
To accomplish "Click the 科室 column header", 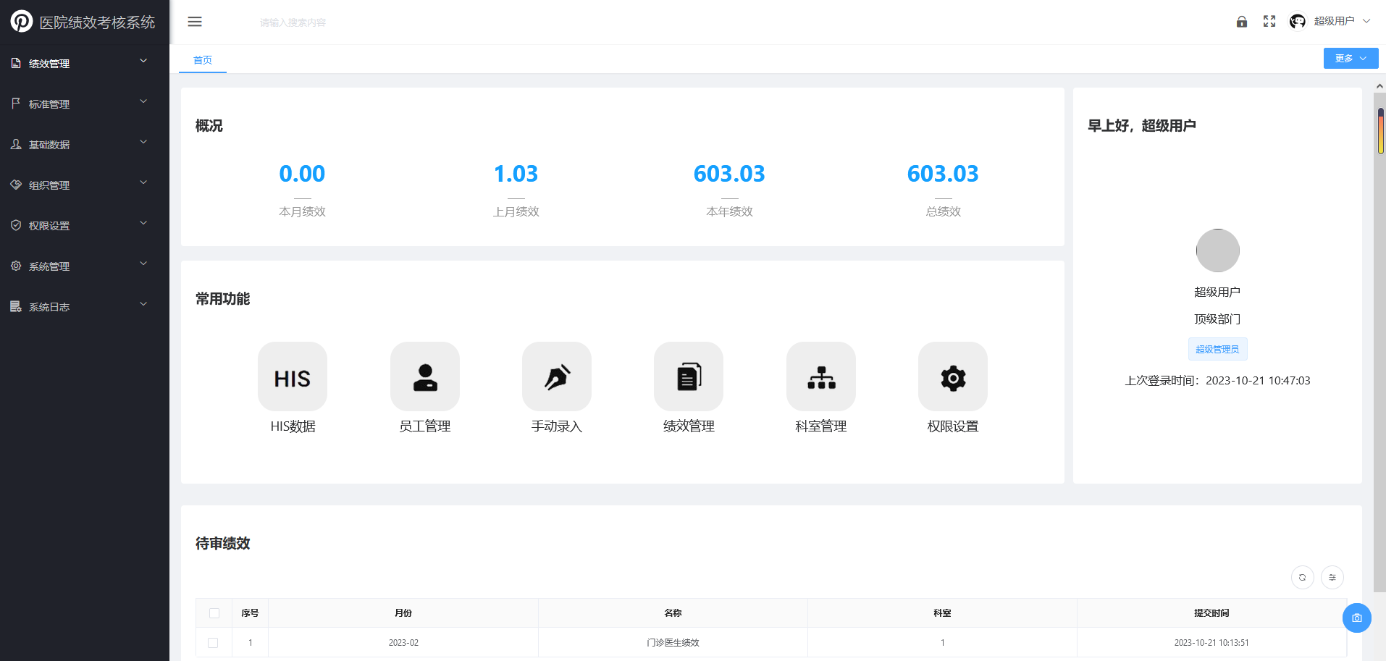I will pos(942,613).
